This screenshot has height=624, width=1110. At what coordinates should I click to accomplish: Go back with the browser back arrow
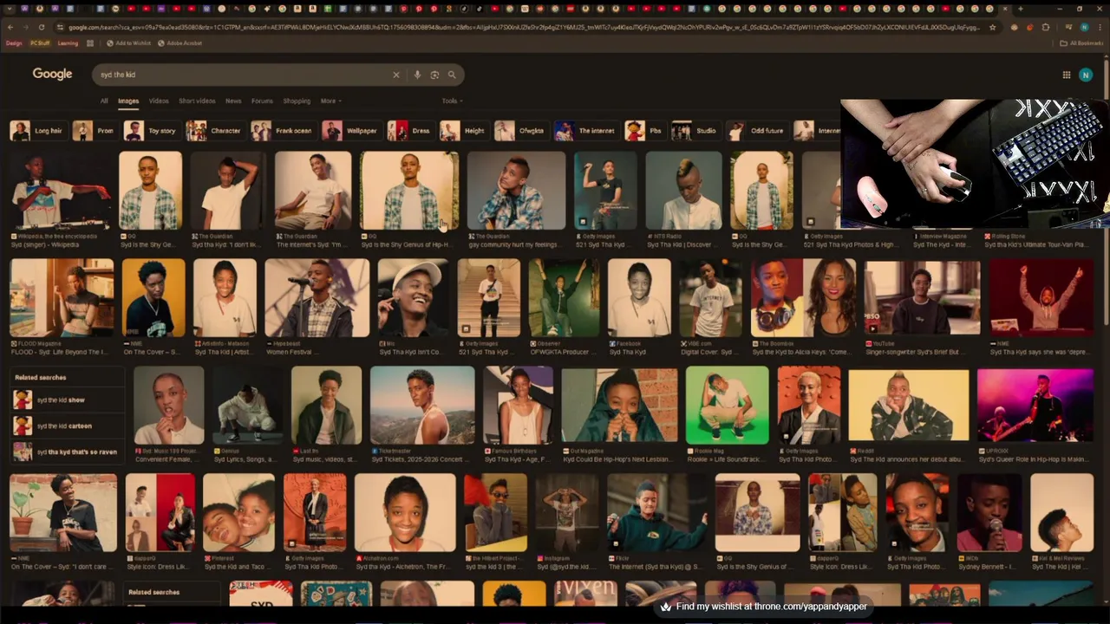click(10, 27)
